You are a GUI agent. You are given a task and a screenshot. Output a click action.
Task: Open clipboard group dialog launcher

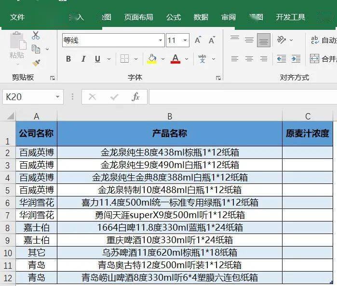(53, 78)
